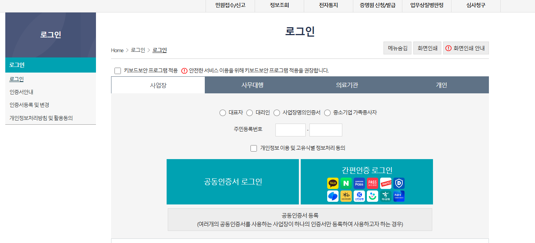This screenshot has height=243, width=535.
Task: Enable 키보드보안 프로그램 적용 checkbox
Action: tap(117, 70)
